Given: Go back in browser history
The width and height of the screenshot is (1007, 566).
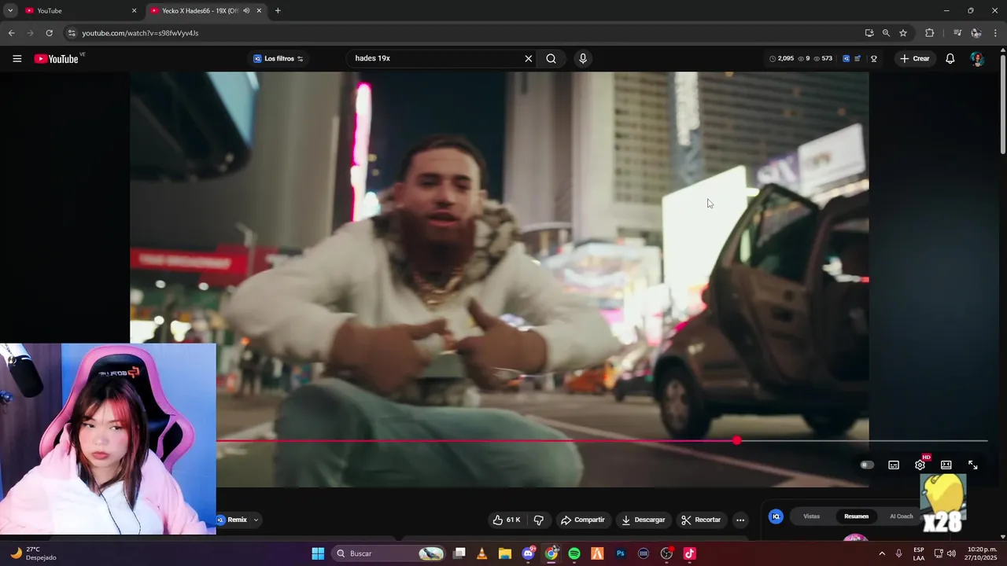Looking at the screenshot, I should (11, 33).
